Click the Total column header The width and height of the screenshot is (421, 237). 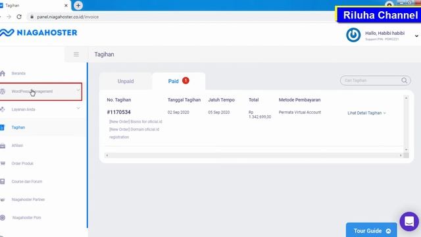pos(253,99)
